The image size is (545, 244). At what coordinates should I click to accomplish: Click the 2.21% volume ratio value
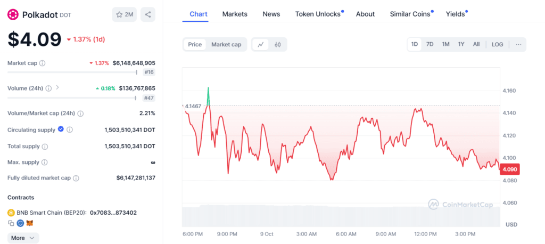pos(147,113)
